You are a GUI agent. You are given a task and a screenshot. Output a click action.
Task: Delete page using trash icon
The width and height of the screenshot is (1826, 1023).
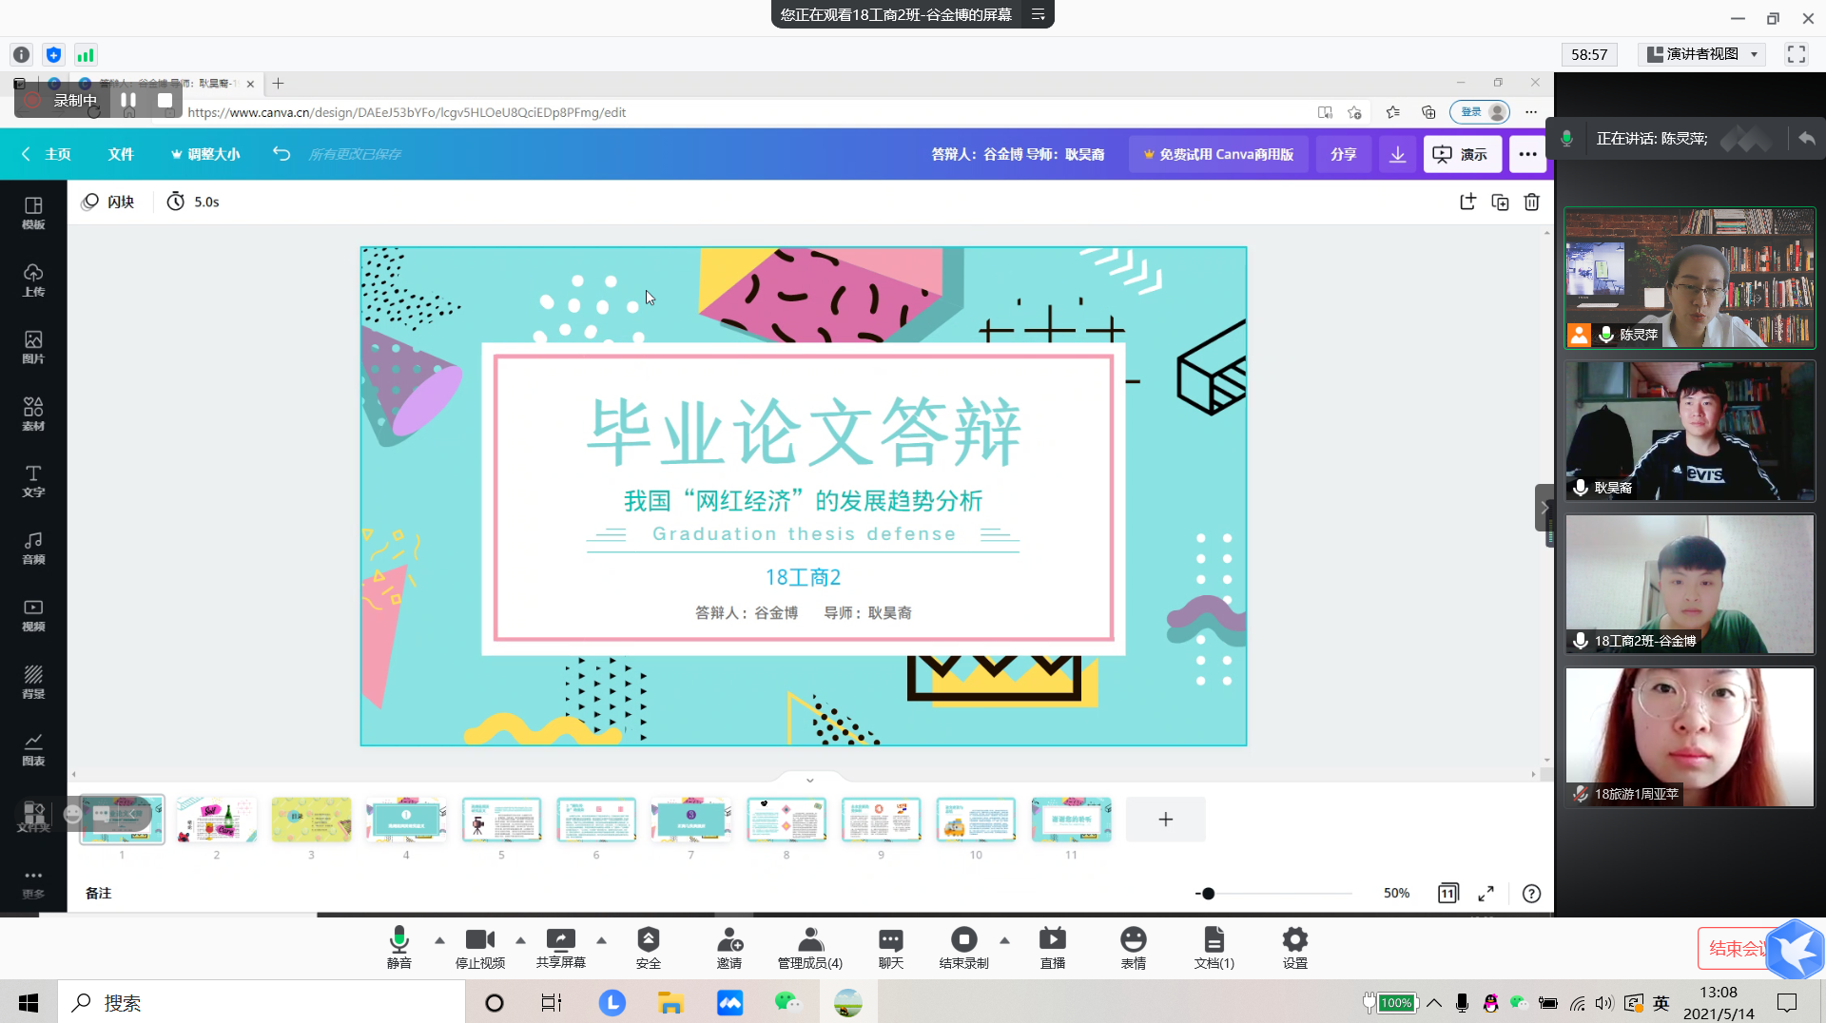[1531, 202]
